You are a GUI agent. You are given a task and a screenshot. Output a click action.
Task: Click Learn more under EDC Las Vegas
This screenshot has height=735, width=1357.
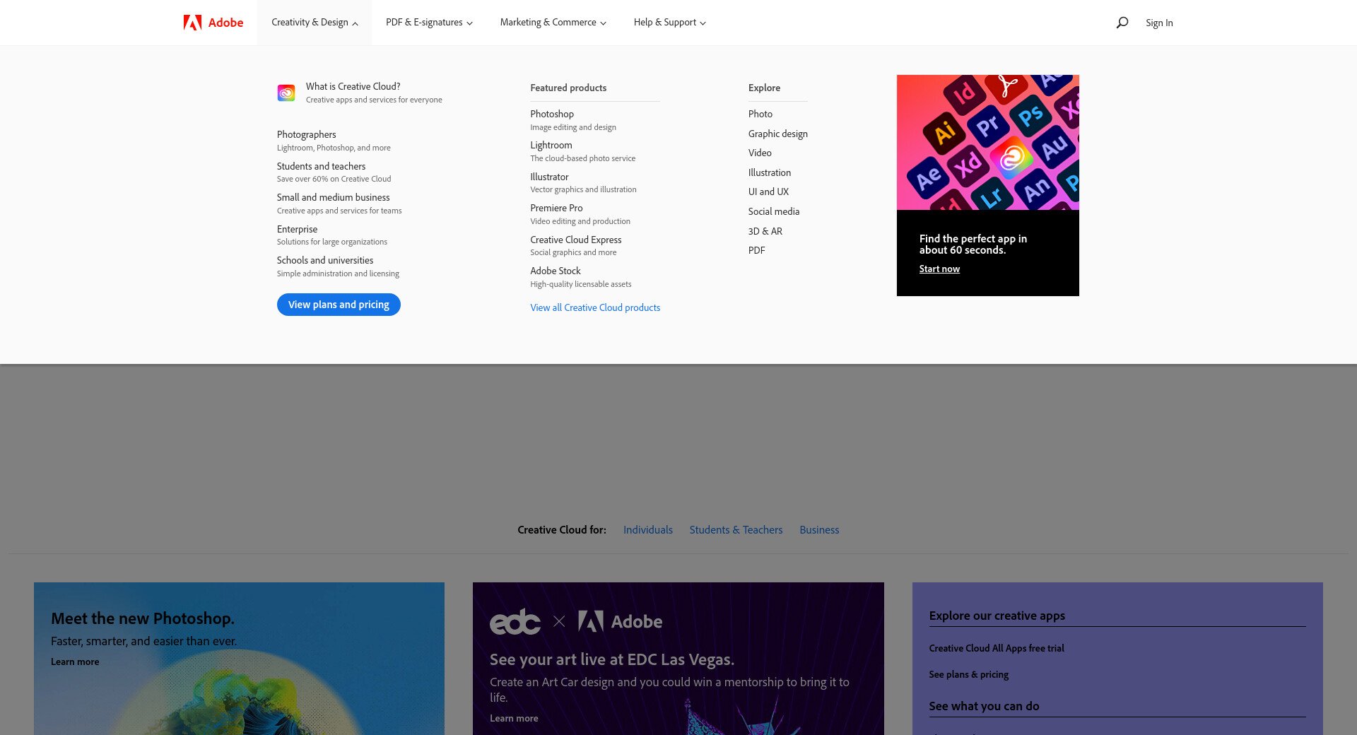(514, 718)
